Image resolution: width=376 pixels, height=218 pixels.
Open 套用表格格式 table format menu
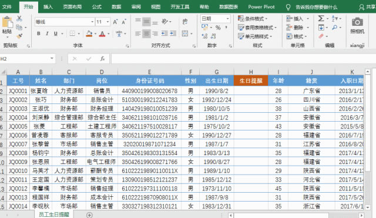(x=257, y=28)
